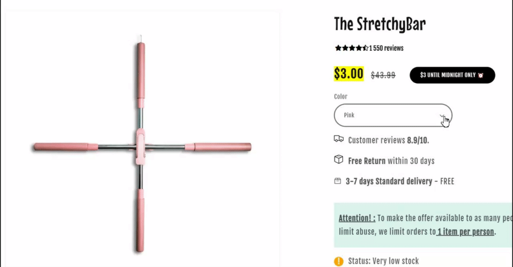Image resolution: width=513 pixels, height=267 pixels.
Task: Click the truck icon beside Customer reviews
Action: click(x=339, y=139)
